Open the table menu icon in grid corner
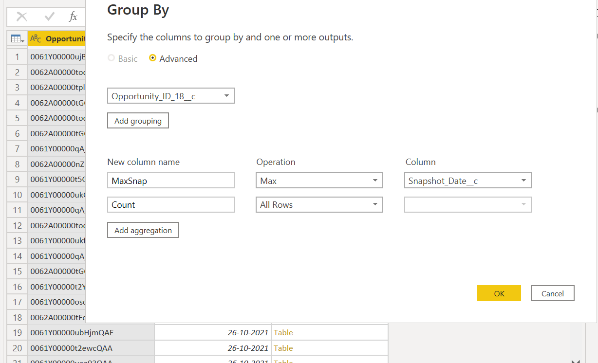This screenshot has width=598, height=363. [x=18, y=38]
